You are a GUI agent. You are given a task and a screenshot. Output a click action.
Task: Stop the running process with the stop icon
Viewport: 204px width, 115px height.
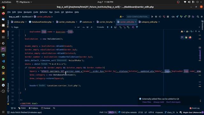(168, 17)
